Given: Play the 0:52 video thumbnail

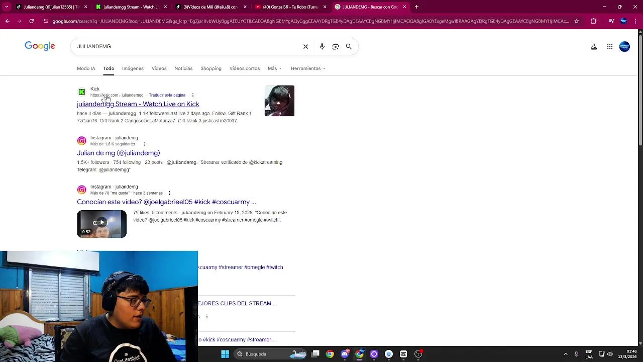Looking at the screenshot, I should point(101,224).
